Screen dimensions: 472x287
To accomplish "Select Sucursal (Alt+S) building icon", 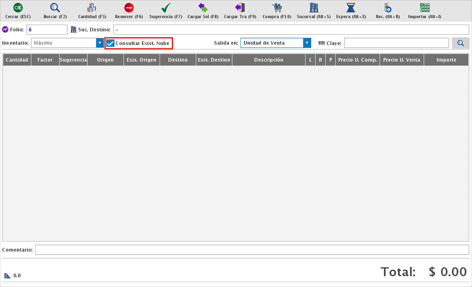I will click(314, 8).
